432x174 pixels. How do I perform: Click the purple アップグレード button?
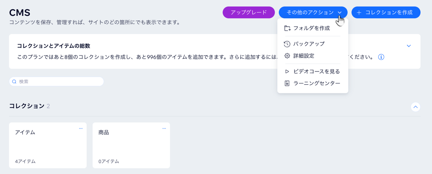pyautogui.click(x=249, y=12)
